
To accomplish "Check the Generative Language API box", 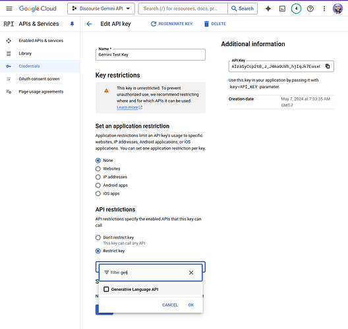I will (x=106, y=289).
